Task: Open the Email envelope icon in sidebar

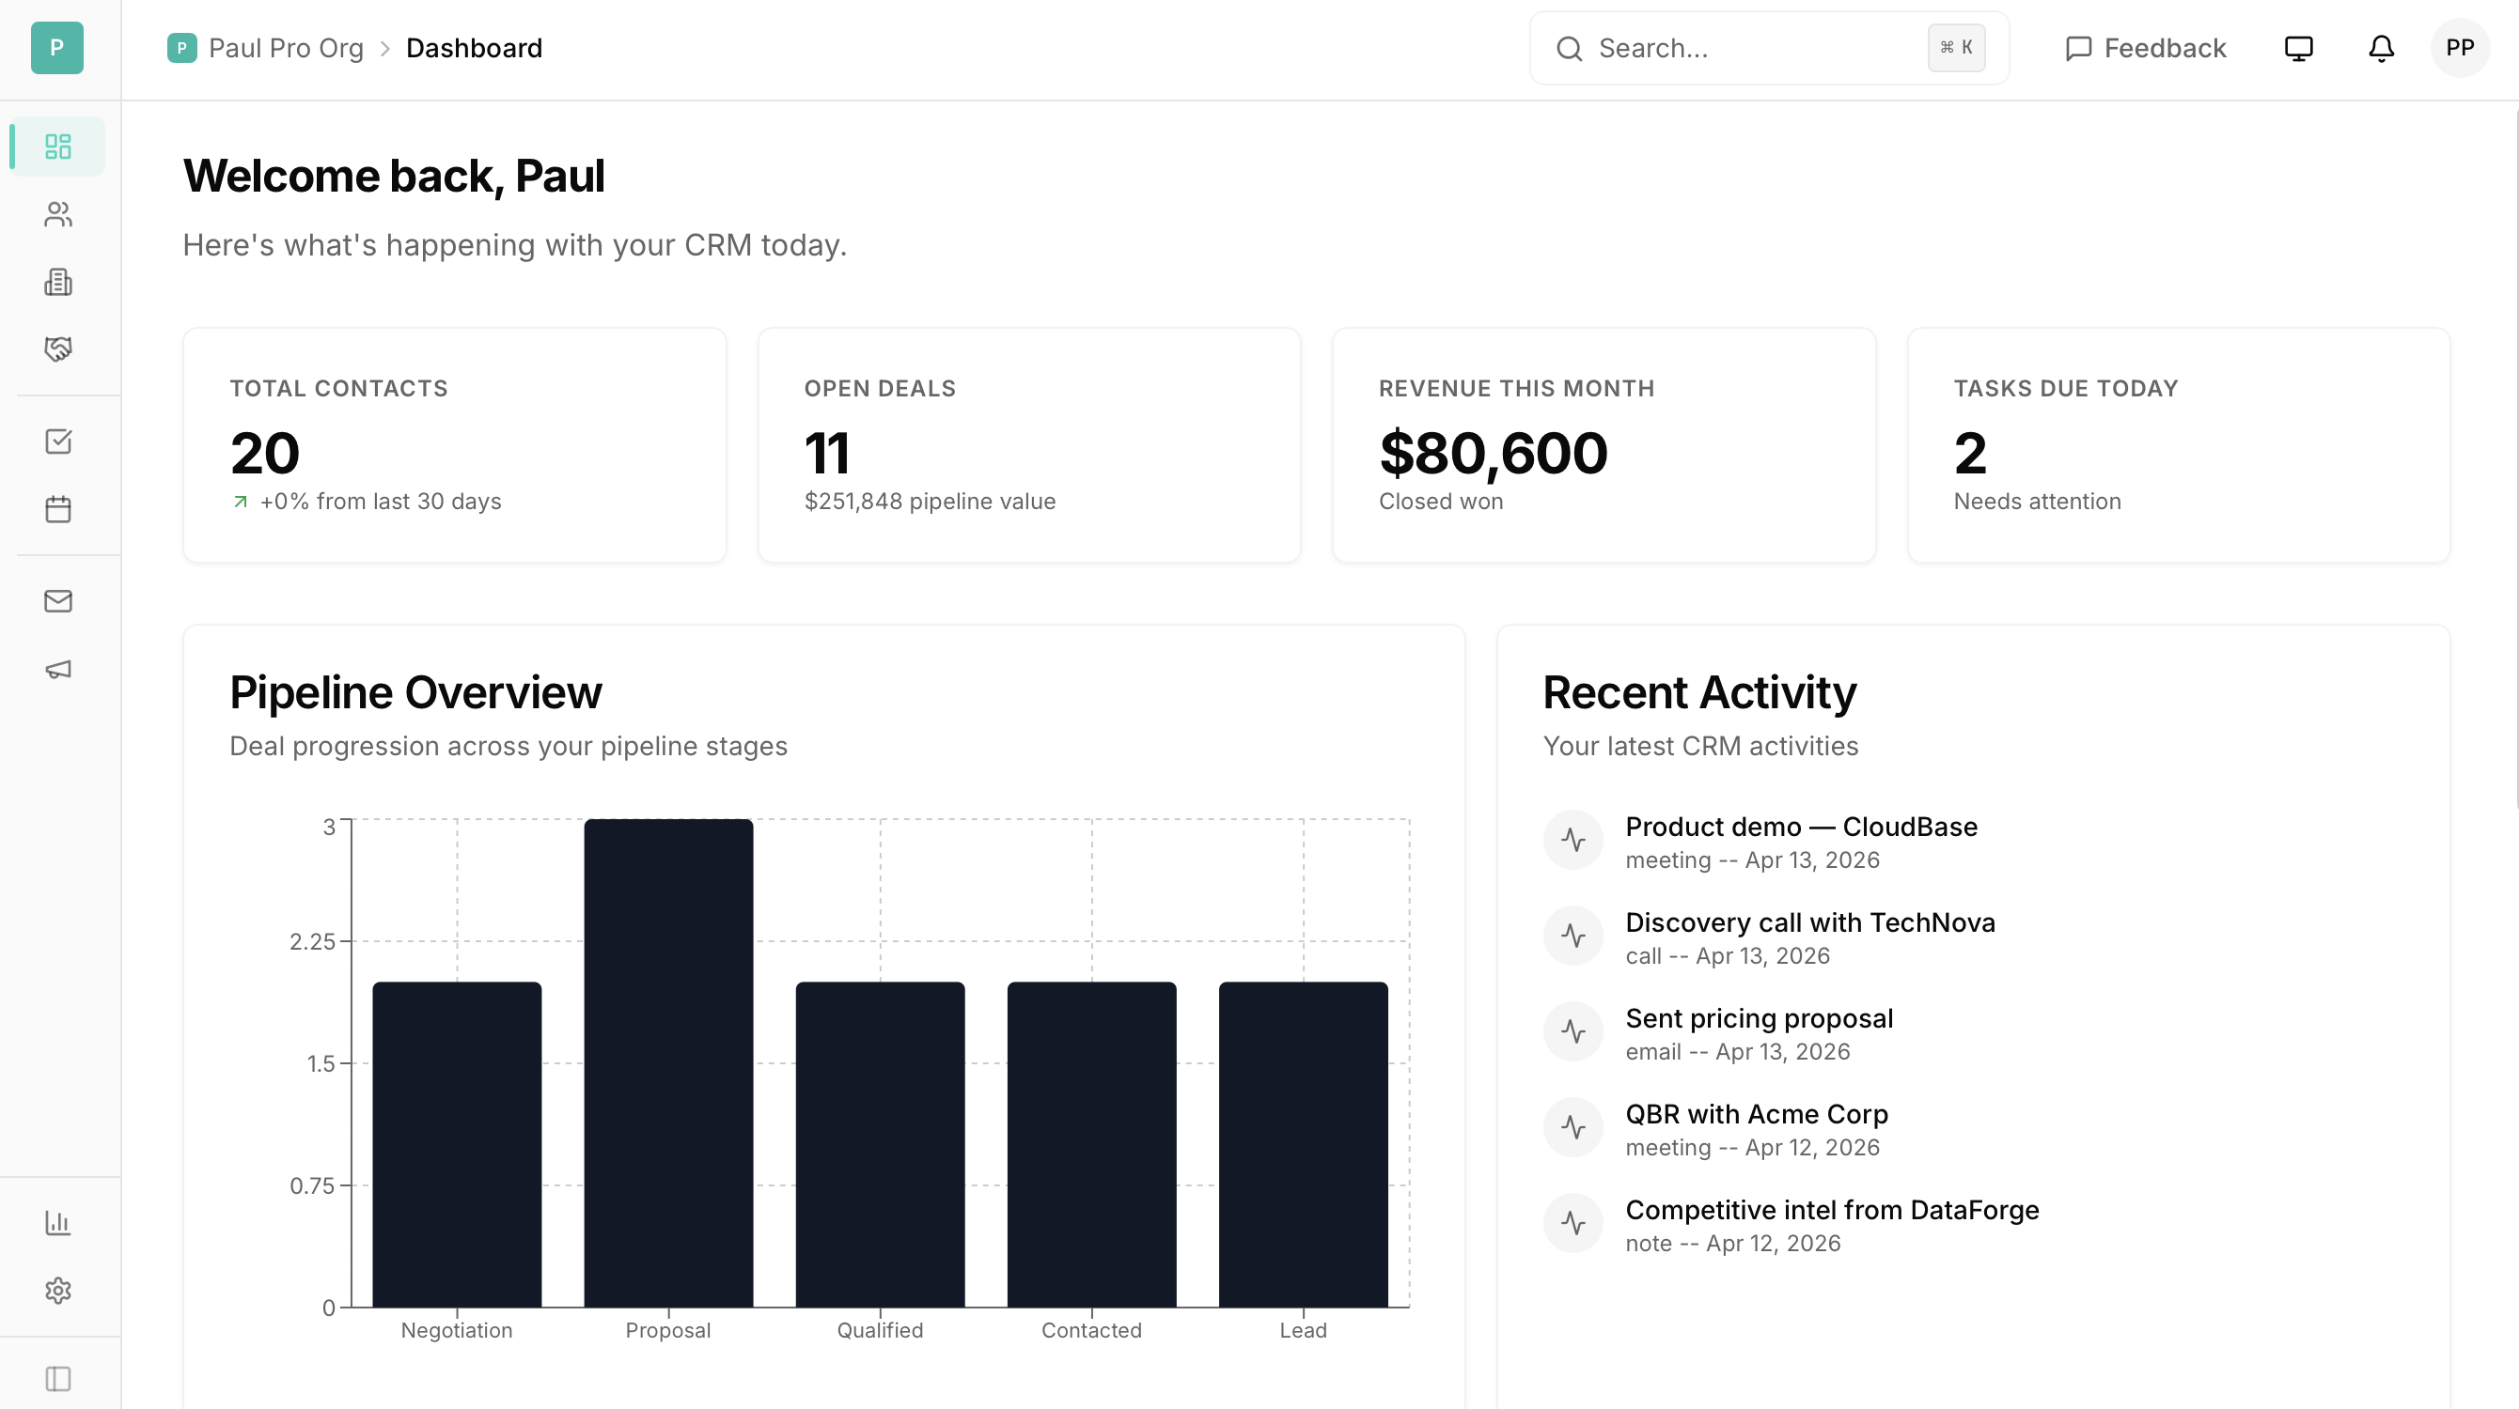Action: coord(57,601)
